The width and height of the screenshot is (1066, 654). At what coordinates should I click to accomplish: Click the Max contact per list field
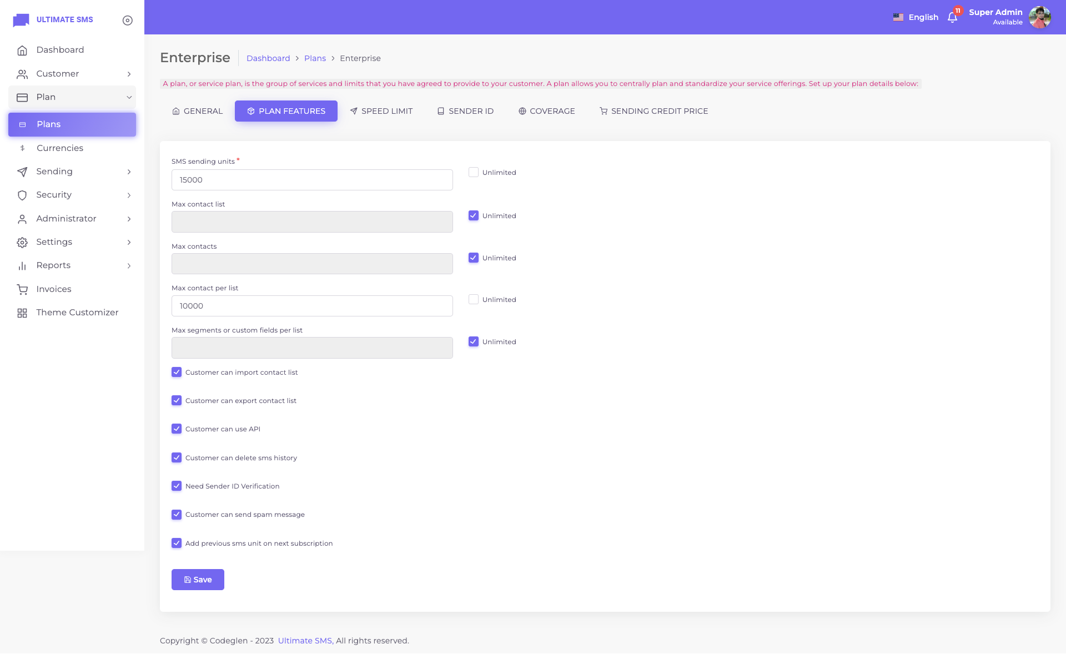[x=312, y=306]
